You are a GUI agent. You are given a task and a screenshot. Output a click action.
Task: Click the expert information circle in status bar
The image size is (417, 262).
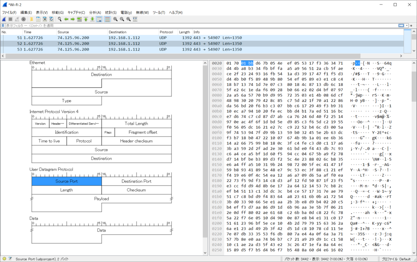point(4,259)
